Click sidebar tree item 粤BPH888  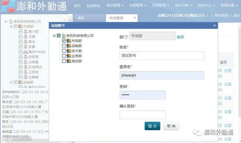(36, 52)
